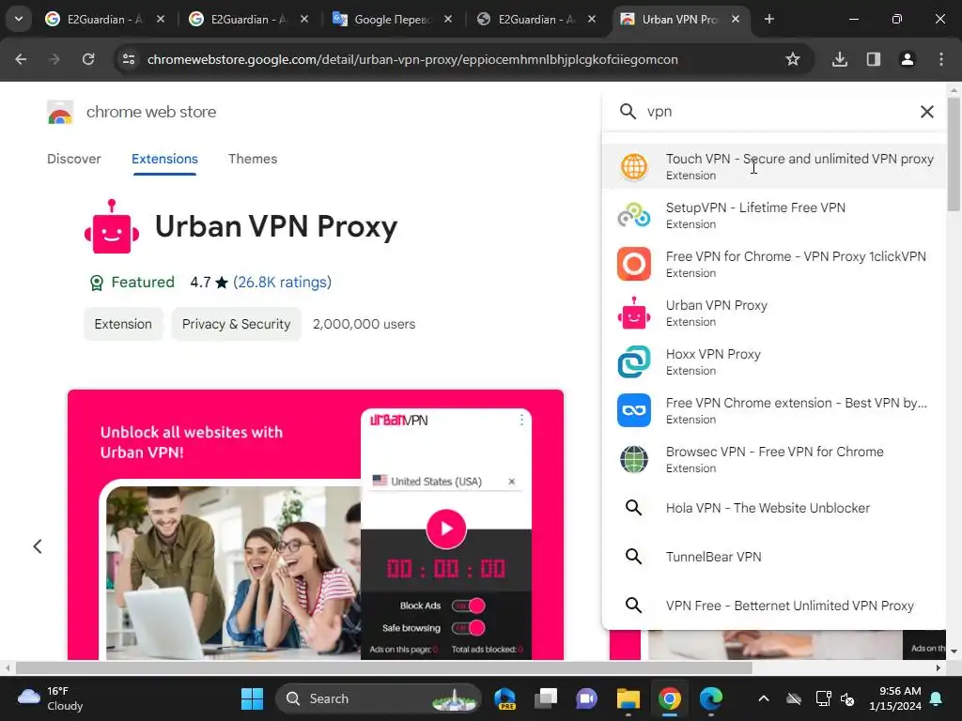Click the taskbar Search box
This screenshot has height=721, width=962.
pyautogui.click(x=379, y=698)
